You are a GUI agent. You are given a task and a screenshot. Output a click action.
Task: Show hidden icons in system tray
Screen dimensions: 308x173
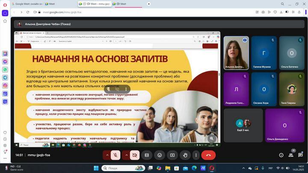tap(243, 168)
